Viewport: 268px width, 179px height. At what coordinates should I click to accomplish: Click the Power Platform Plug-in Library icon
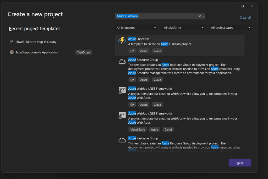point(12,41)
